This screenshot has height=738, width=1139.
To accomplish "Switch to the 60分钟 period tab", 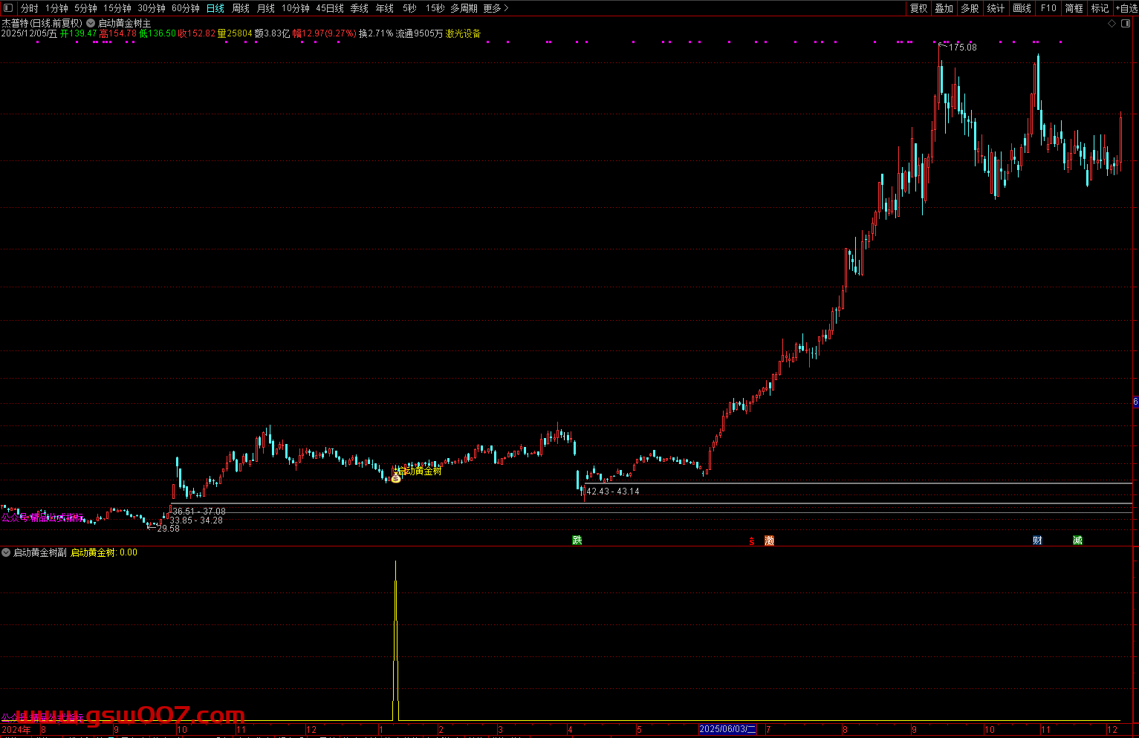I will coord(185,8).
